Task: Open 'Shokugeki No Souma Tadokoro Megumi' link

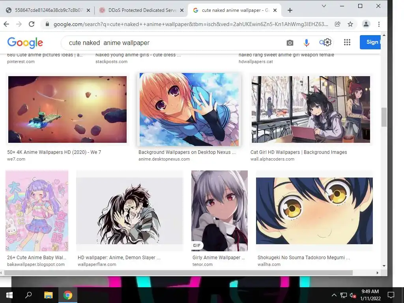Action: pyautogui.click(x=304, y=258)
